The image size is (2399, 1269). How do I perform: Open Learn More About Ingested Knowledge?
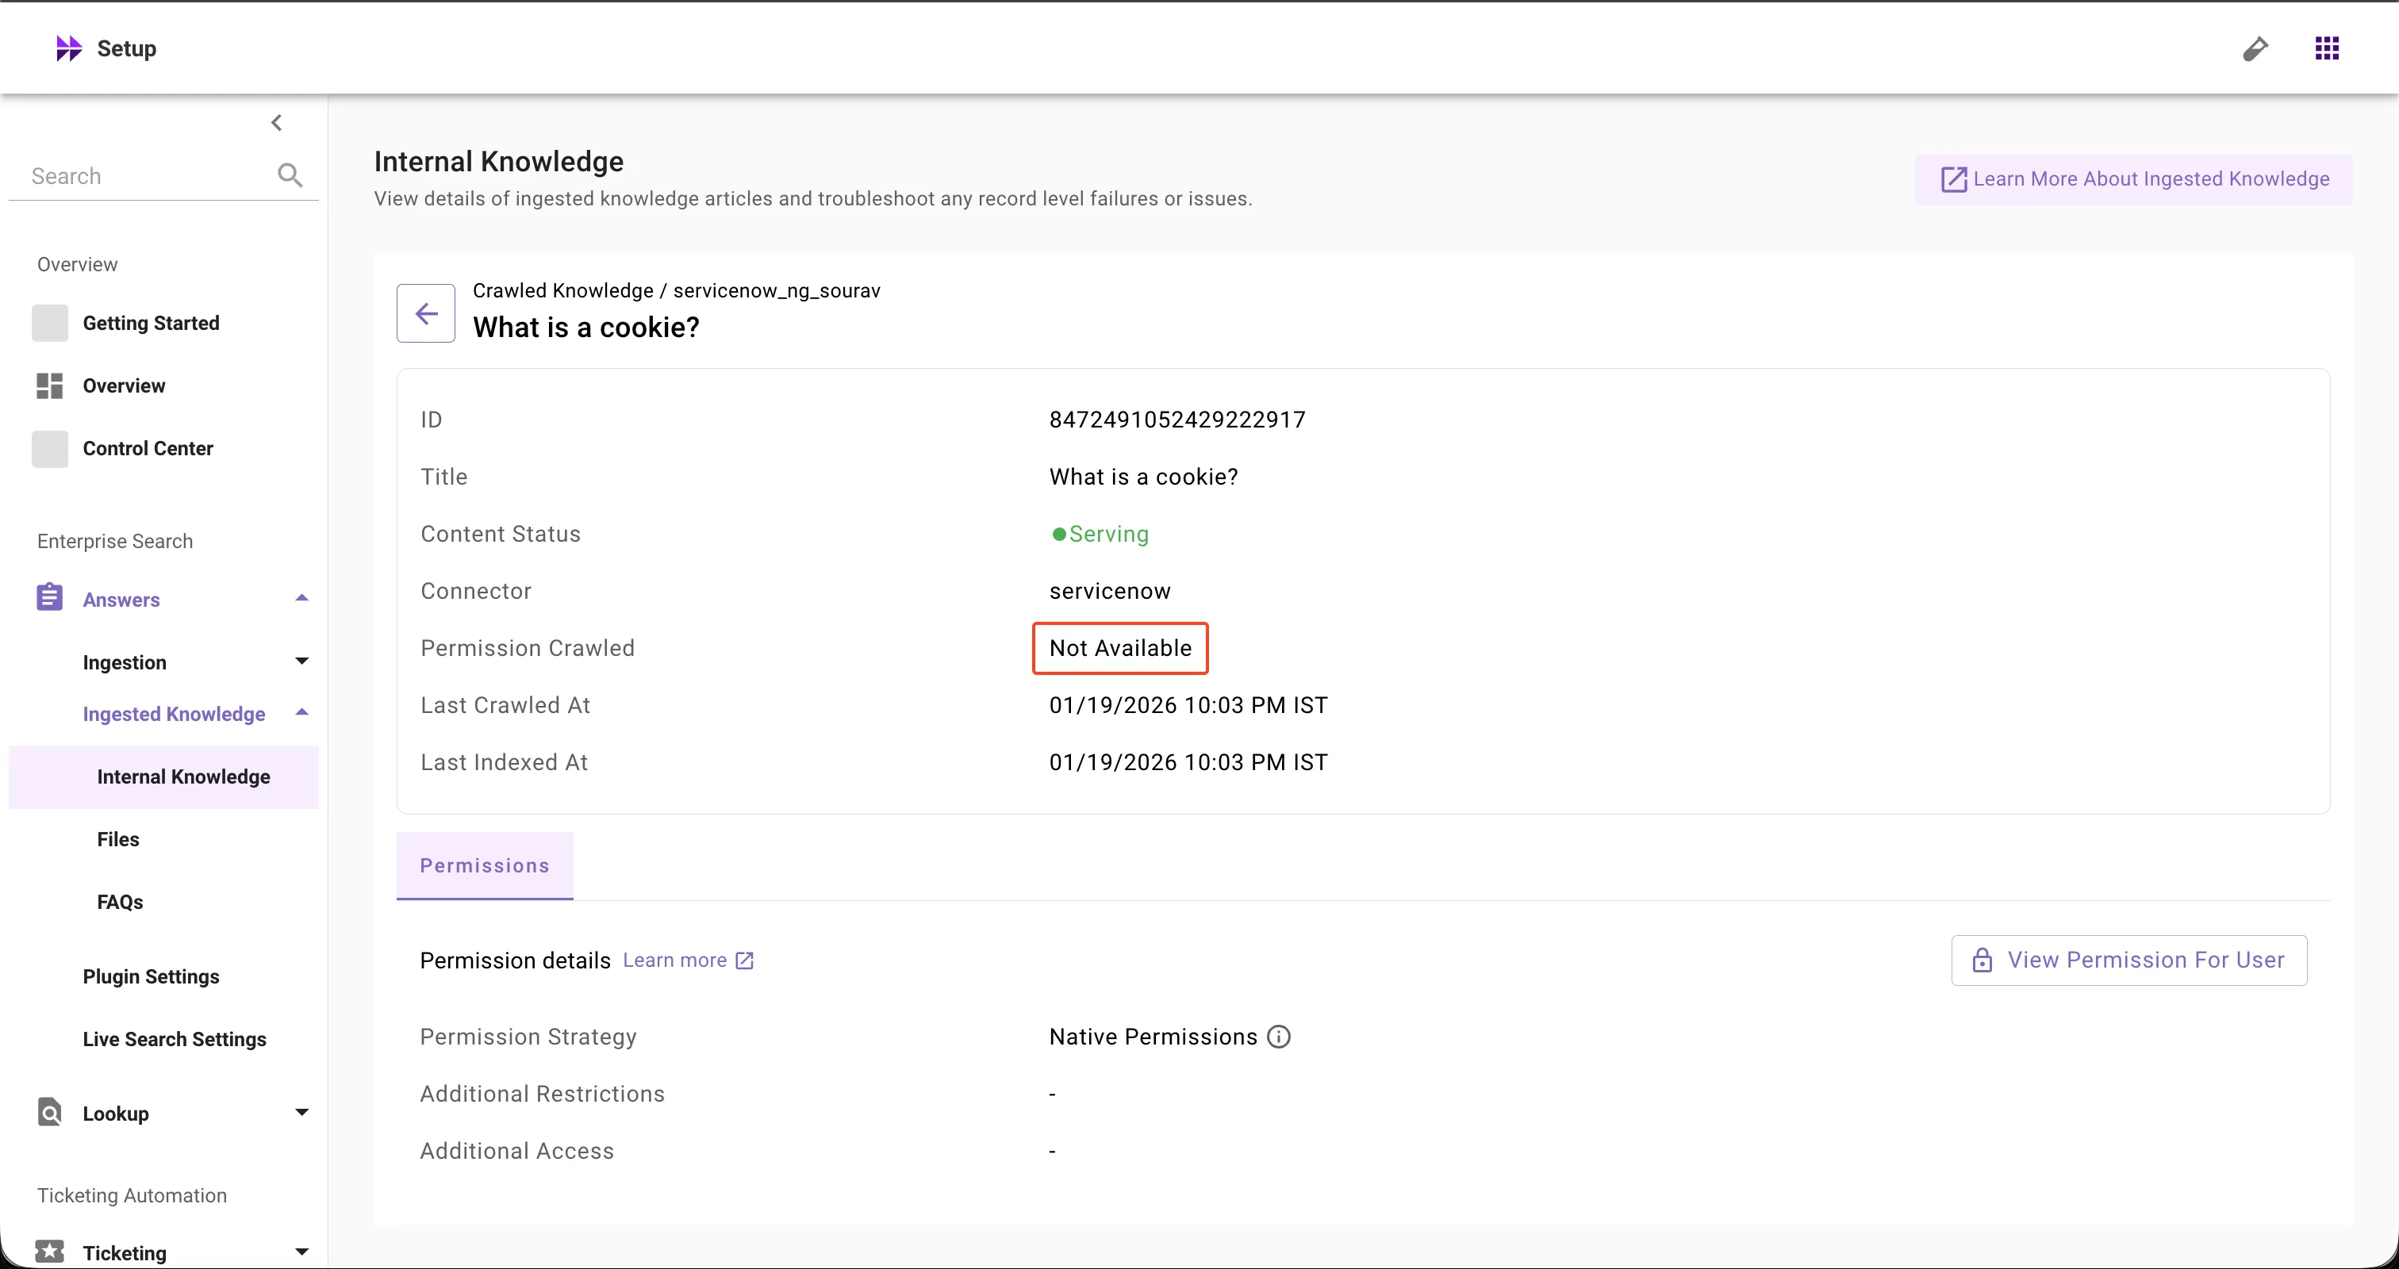[2133, 178]
